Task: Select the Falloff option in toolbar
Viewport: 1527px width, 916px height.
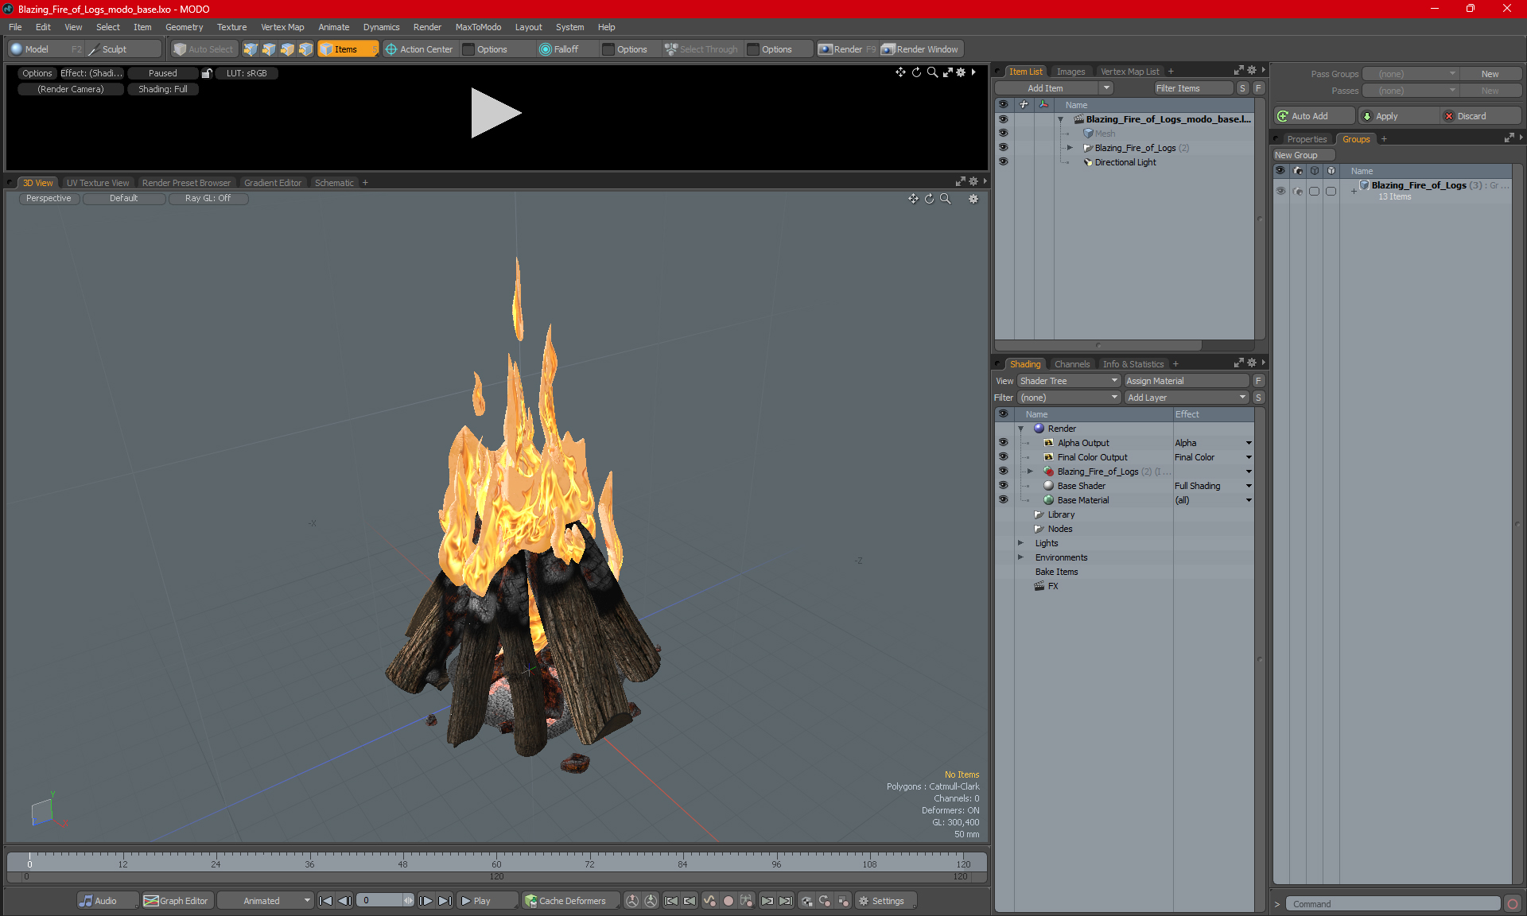Action: point(561,48)
